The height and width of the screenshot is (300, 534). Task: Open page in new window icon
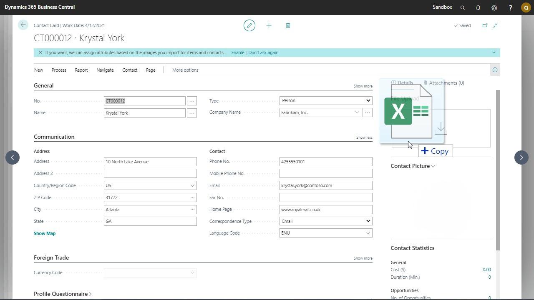(x=485, y=25)
